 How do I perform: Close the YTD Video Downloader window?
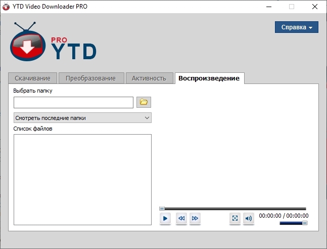point(314,7)
